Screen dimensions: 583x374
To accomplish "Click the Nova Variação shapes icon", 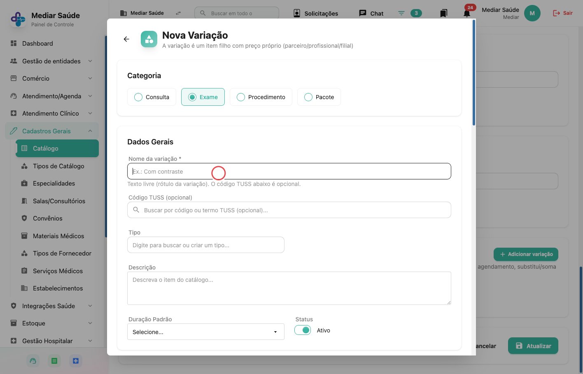I will click(149, 39).
